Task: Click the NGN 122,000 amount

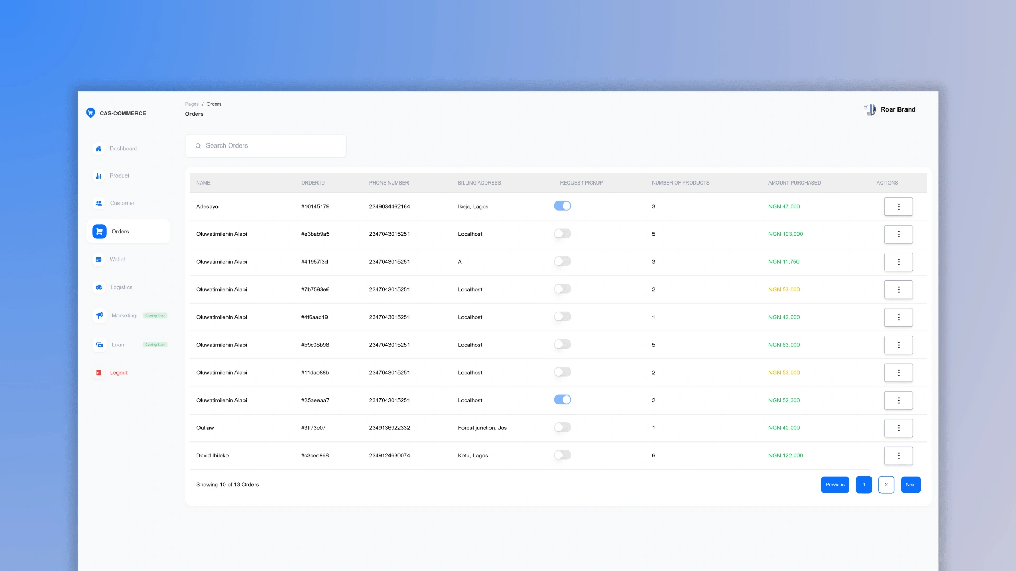Action: (x=785, y=456)
